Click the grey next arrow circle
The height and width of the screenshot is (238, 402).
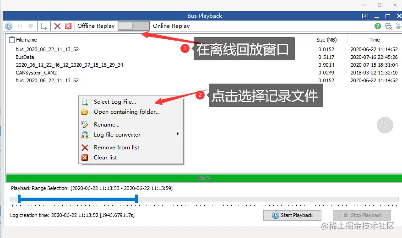(385, 125)
